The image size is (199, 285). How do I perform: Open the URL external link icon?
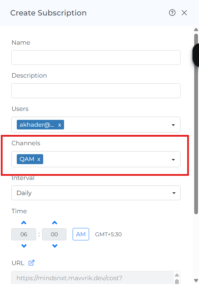pos(32,263)
